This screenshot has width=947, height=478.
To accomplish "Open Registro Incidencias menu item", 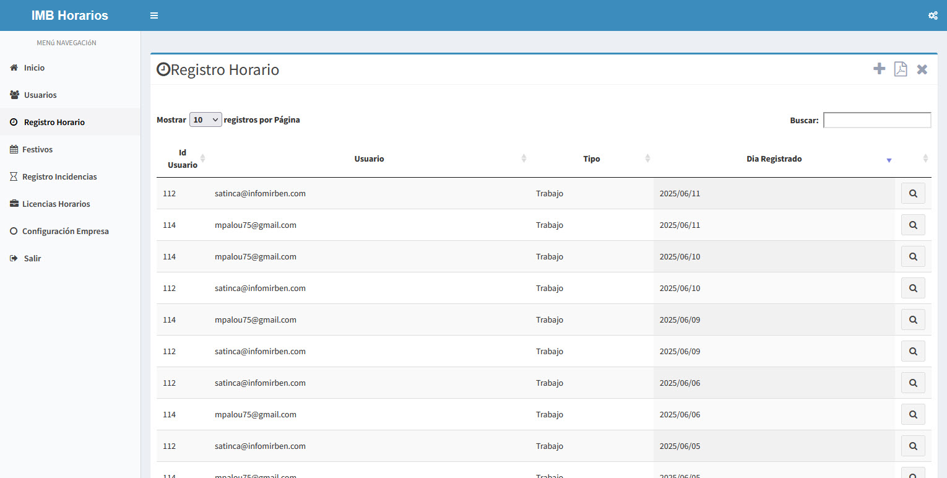I will point(70,176).
